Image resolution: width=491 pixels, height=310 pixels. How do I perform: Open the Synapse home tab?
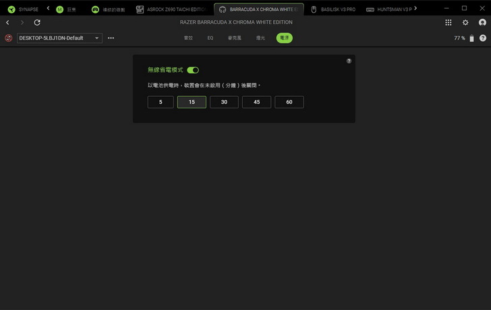point(23,9)
